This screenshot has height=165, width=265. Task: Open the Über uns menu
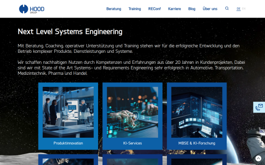click(210, 9)
